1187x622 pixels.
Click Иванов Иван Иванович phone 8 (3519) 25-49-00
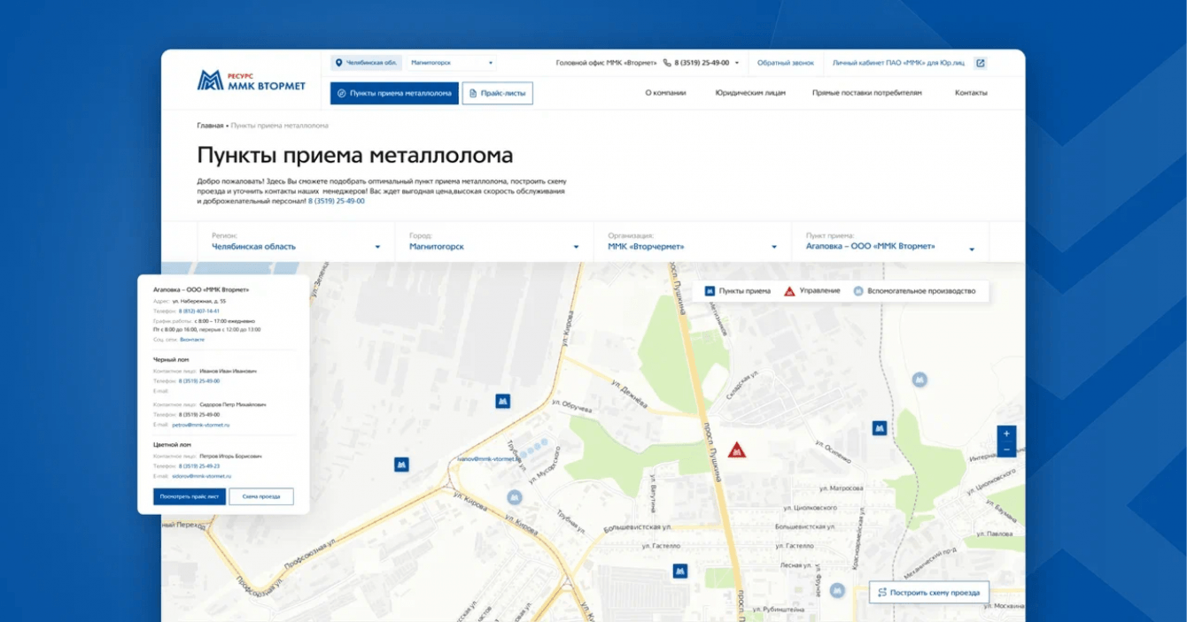199,380
